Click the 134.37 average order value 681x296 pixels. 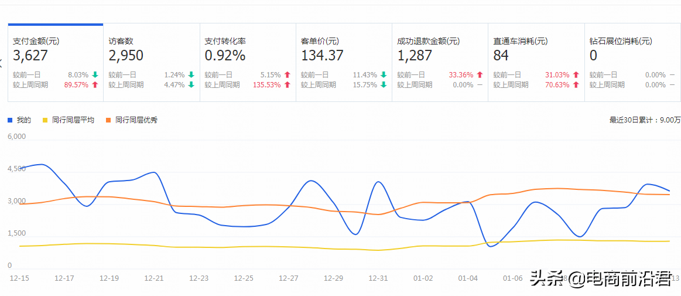[x=322, y=56]
